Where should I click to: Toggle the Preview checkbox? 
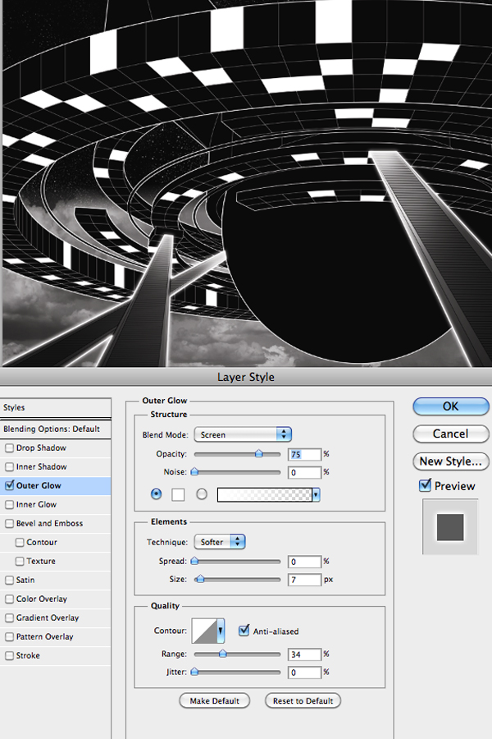[425, 485]
